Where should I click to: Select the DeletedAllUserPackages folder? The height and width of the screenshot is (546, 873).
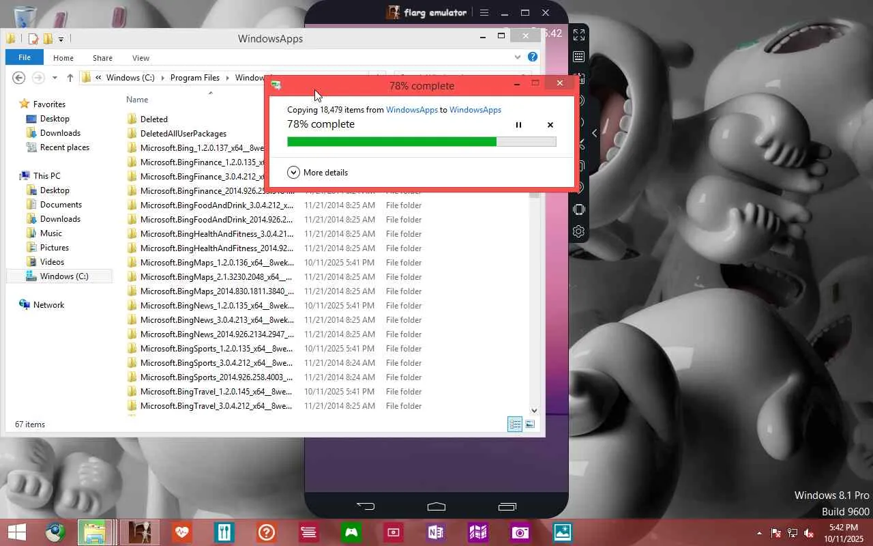tap(183, 134)
